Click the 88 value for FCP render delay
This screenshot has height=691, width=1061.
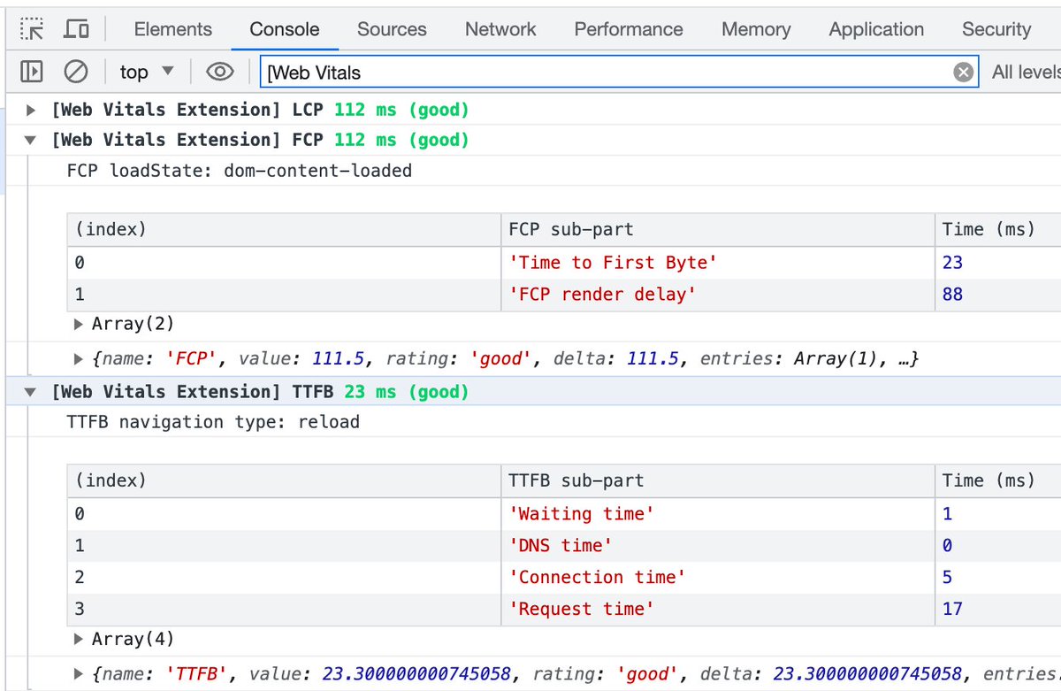pyautogui.click(x=952, y=295)
